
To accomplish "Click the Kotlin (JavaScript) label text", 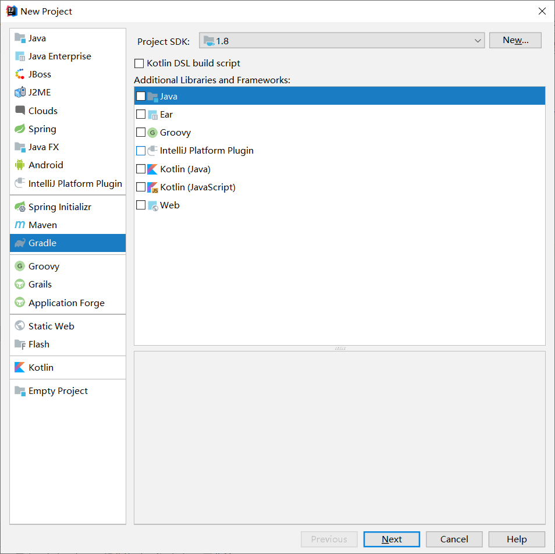I will 197,187.
